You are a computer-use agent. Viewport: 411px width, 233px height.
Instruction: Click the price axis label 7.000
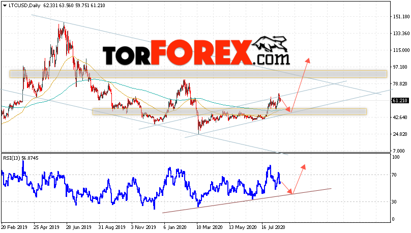(x=399, y=151)
